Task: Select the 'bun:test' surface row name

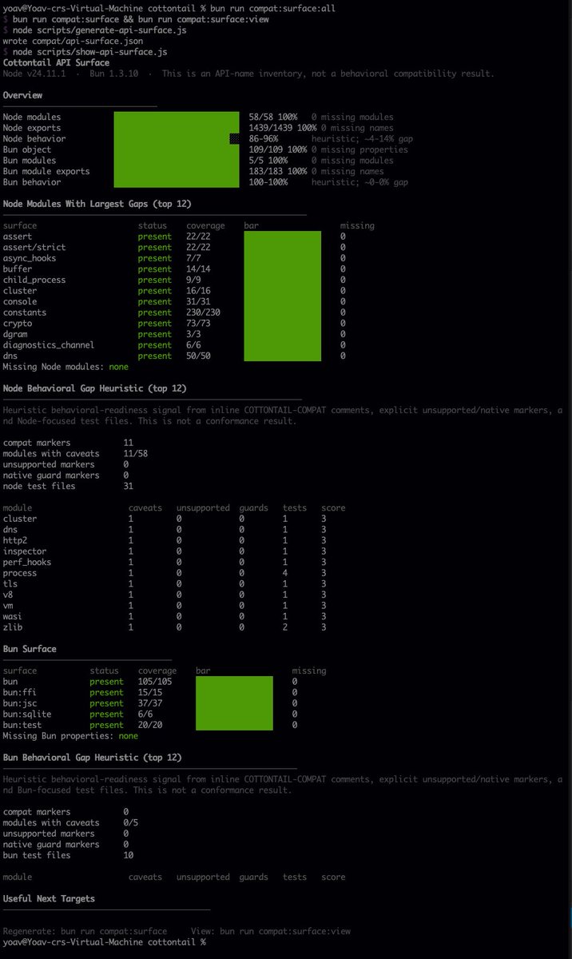Action: [22, 724]
